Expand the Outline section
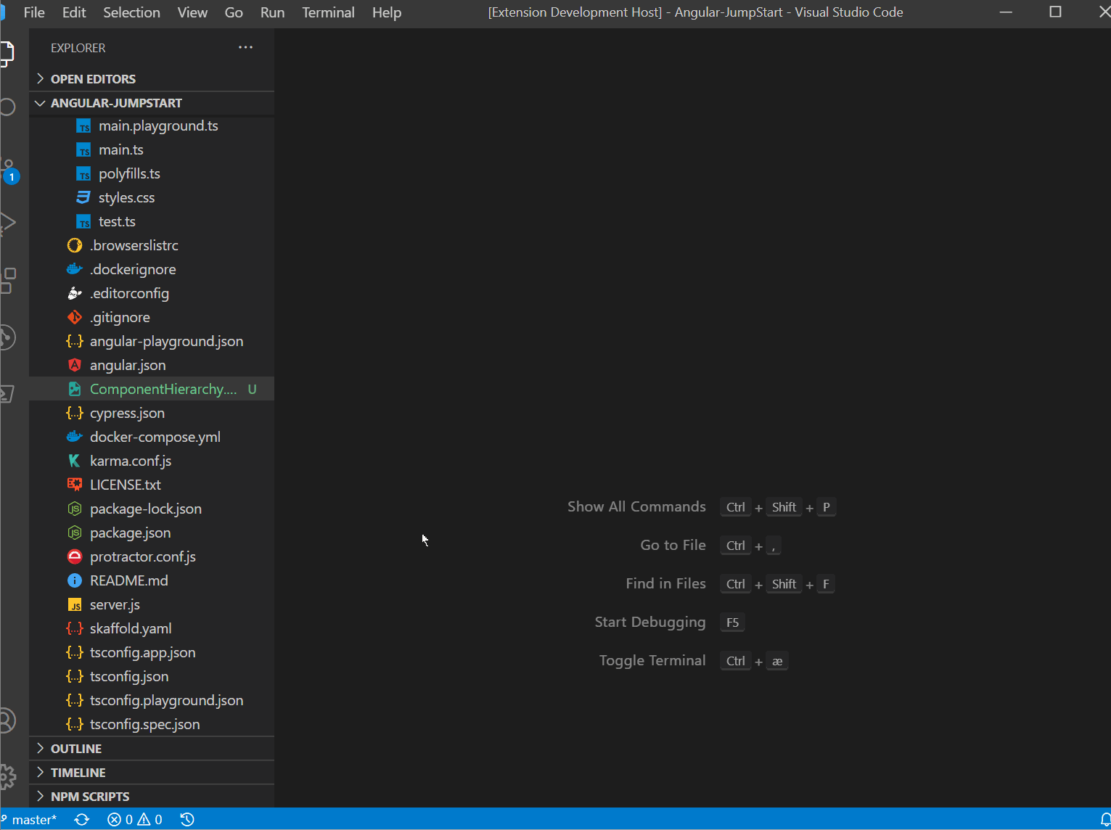 click(x=152, y=748)
